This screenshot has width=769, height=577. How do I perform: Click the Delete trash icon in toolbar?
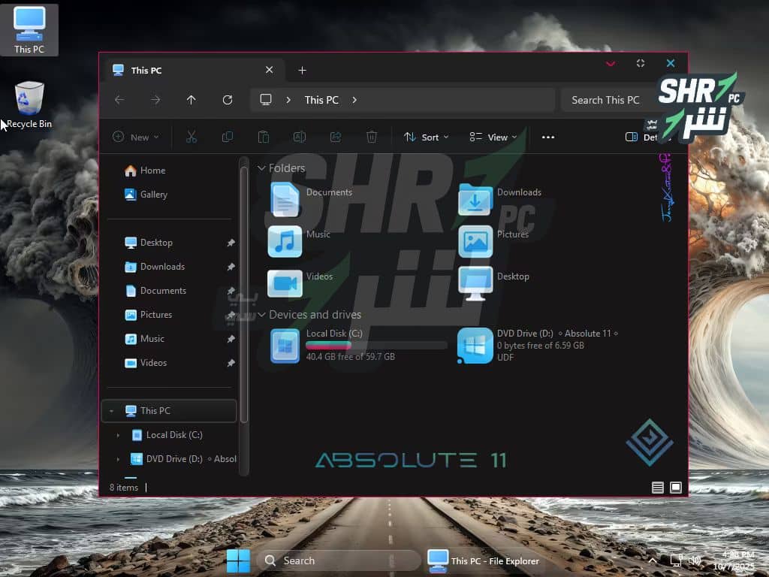372,137
